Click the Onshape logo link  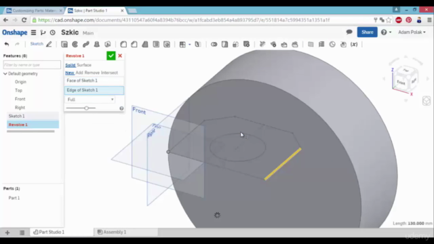(15, 33)
